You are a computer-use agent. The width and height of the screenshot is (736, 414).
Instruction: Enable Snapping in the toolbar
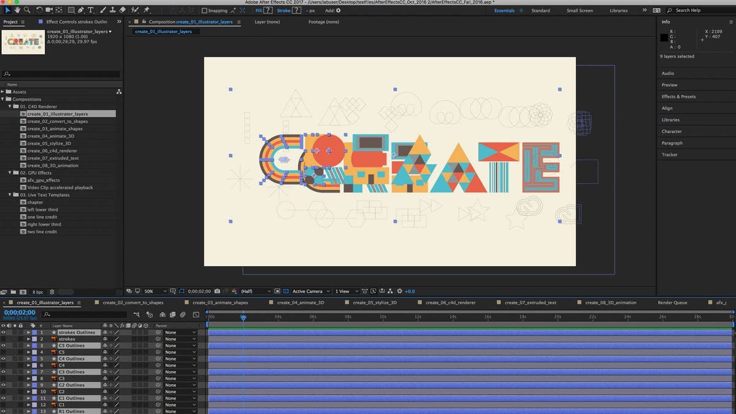[x=204, y=10]
